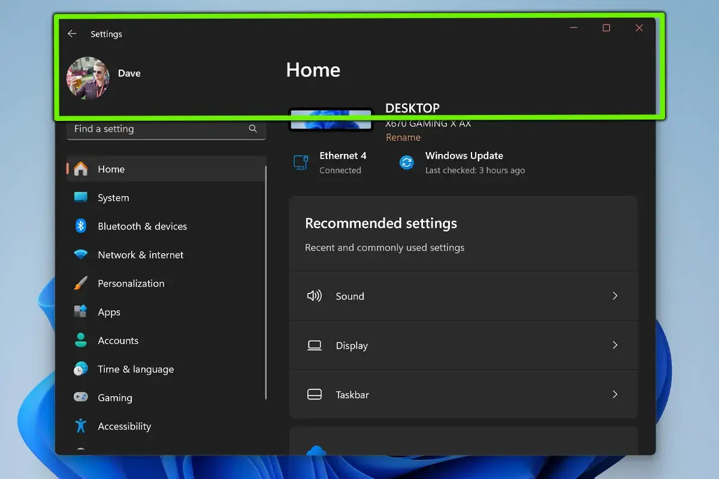Screen dimensions: 719x479
Task: Select Home in the sidebar
Action: (166, 169)
